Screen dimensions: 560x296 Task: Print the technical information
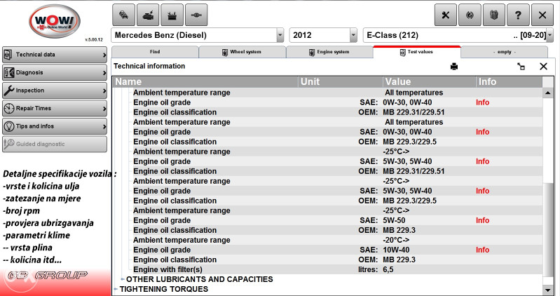point(454,67)
